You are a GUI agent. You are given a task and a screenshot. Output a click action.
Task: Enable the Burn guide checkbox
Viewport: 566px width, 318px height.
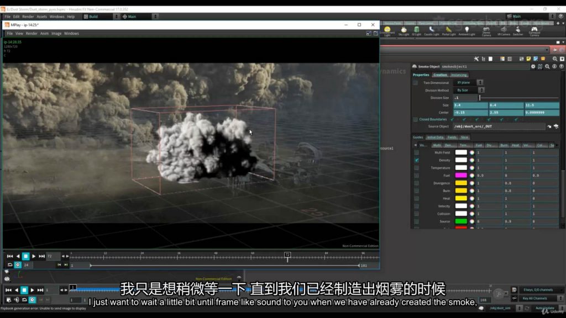pos(417,190)
